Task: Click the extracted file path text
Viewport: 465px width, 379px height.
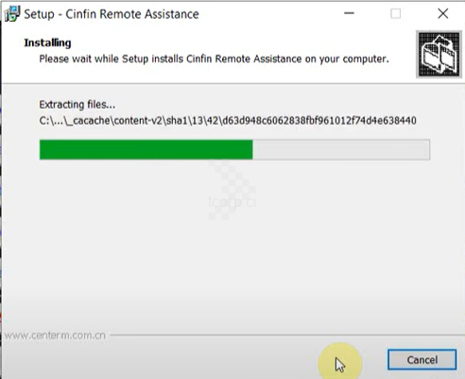Action: coord(228,120)
